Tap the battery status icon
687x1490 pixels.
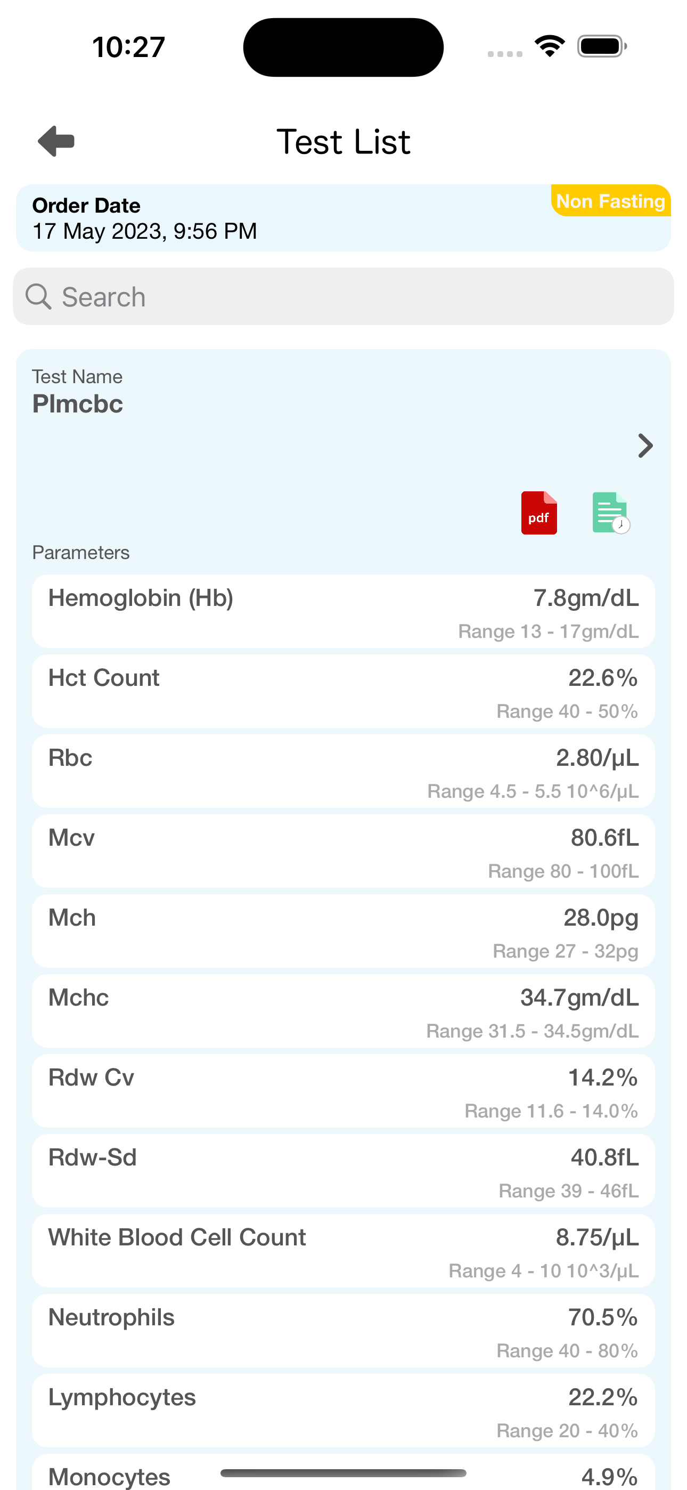pyautogui.click(x=602, y=46)
